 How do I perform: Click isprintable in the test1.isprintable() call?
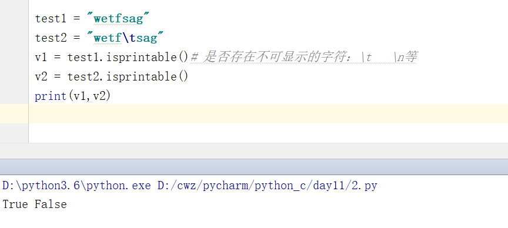click(x=142, y=58)
